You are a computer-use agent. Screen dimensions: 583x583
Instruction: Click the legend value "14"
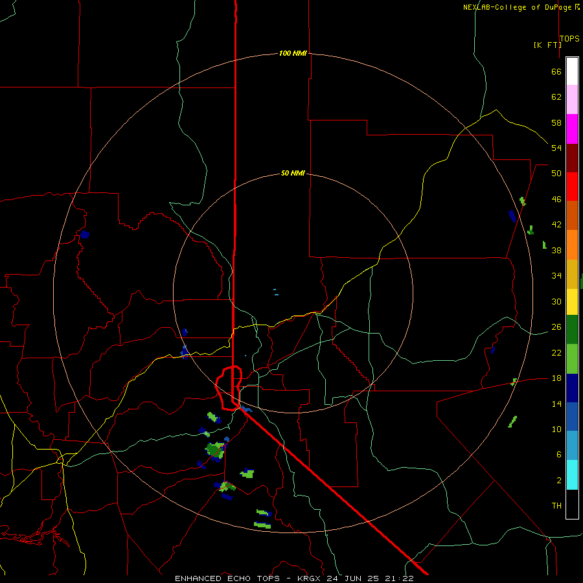click(556, 404)
